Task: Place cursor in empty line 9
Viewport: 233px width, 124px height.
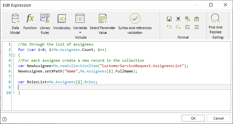Action: point(124,87)
